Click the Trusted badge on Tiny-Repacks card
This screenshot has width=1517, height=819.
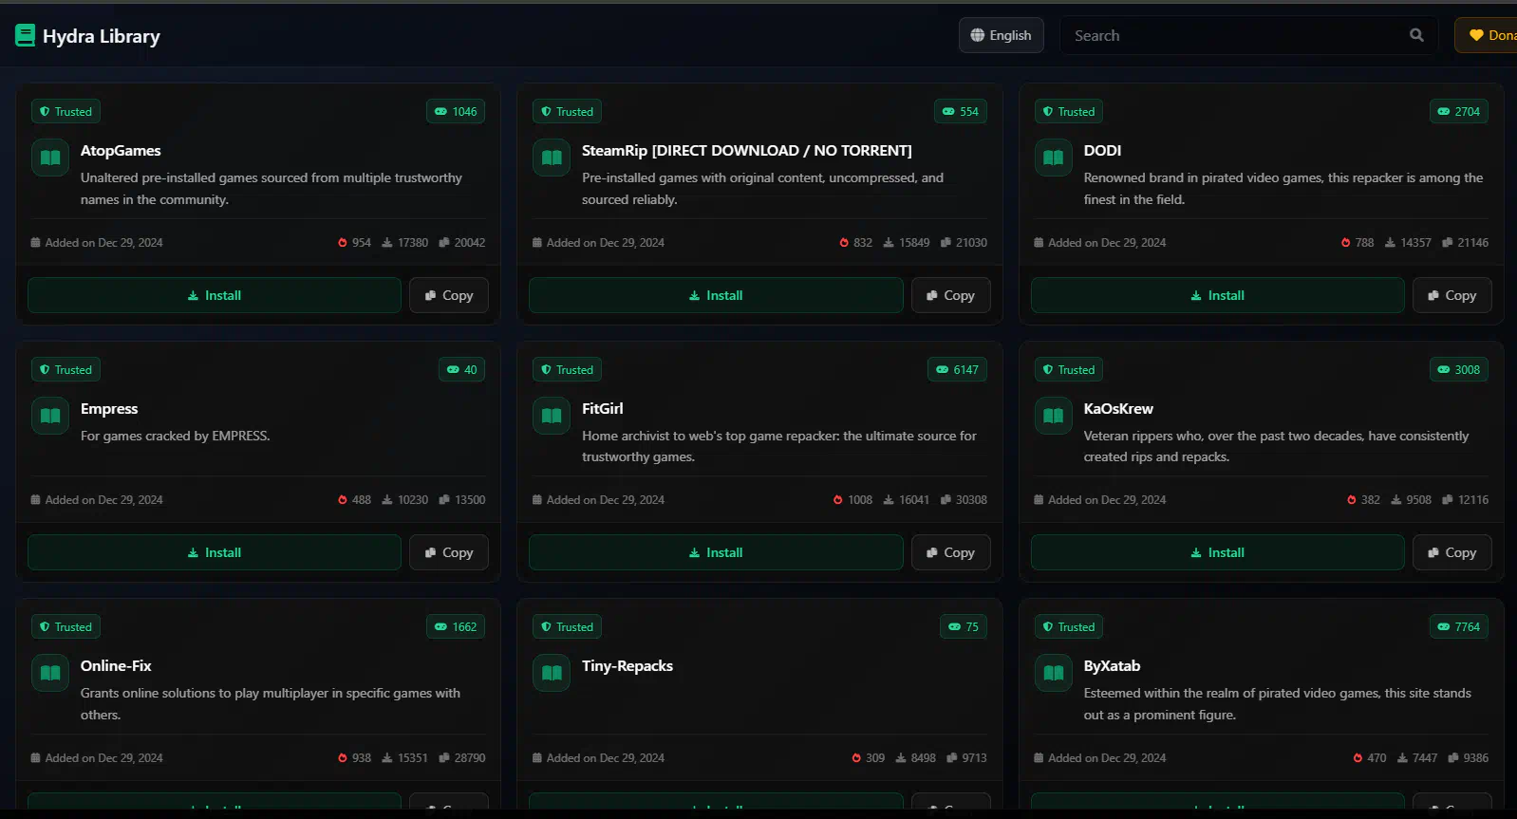pos(567,626)
